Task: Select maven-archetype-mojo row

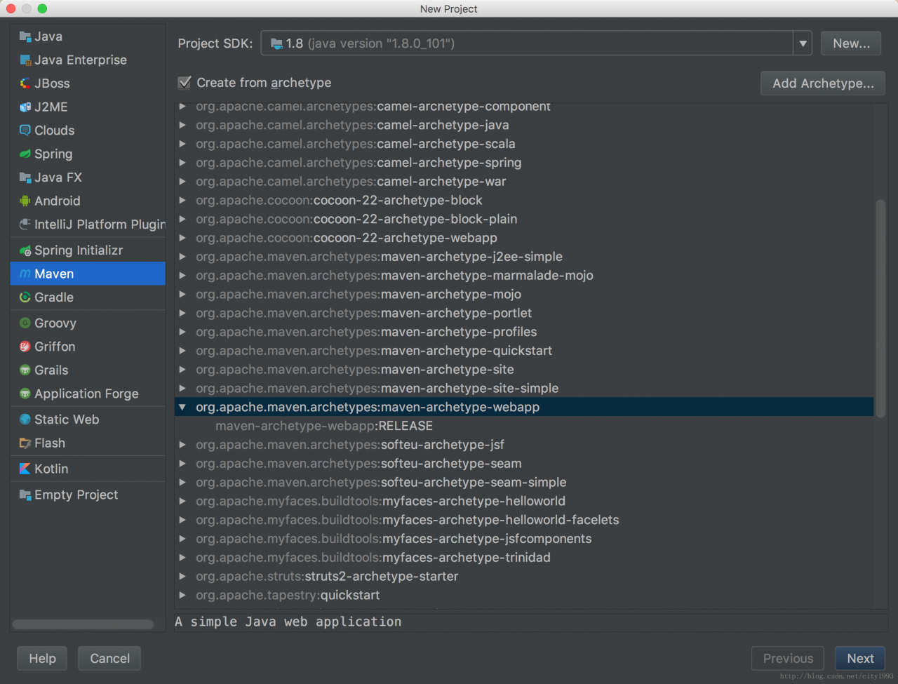Action: click(524, 295)
